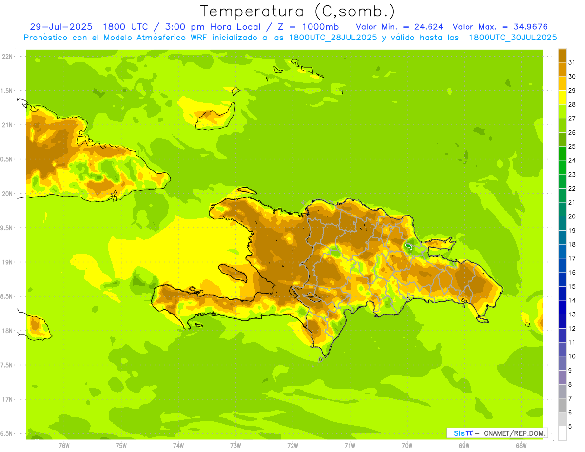Click legend value 30
Image resolution: width=585 pixels, height=452 pixels.
(572, 77)
